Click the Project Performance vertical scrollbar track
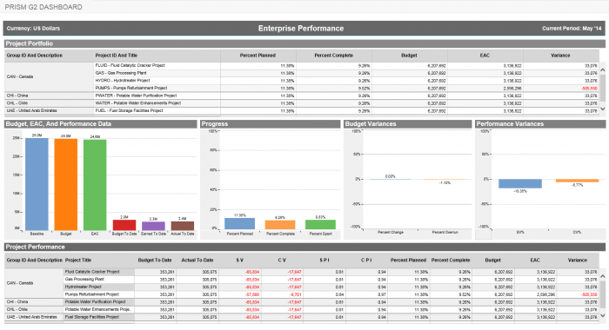Image resolution: width=609 pixels, height=330 pixels. tap(602, 296)
